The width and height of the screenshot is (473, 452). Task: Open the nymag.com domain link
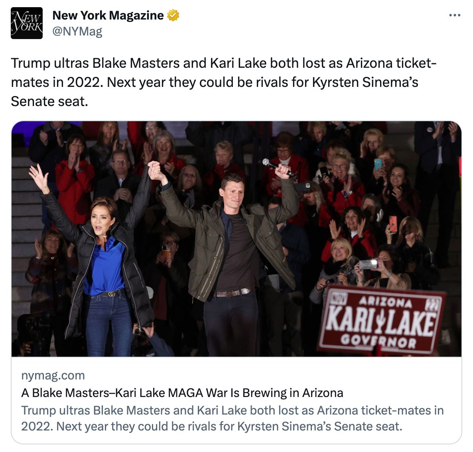tap(53, 375)
